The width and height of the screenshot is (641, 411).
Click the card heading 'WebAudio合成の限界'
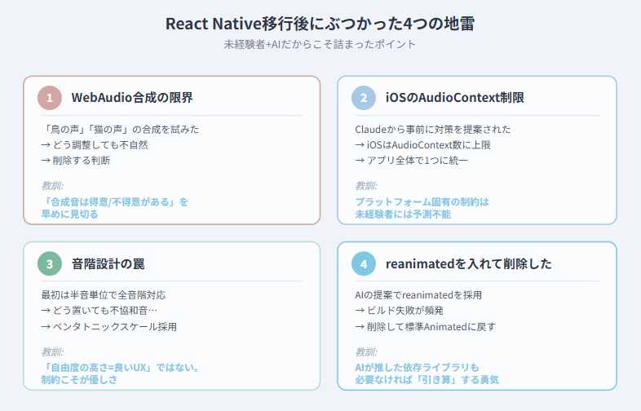tap(132, 98)
